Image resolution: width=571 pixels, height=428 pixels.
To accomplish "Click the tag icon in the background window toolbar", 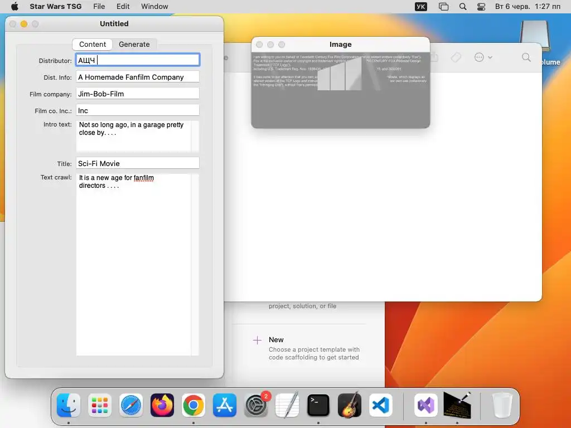I will tap(456, 57).
